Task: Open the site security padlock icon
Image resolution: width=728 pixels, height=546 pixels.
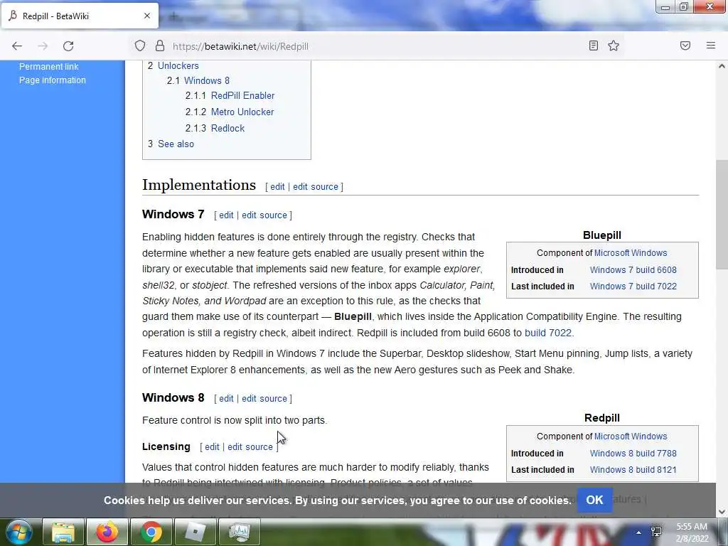Action: tap(160, 46)
